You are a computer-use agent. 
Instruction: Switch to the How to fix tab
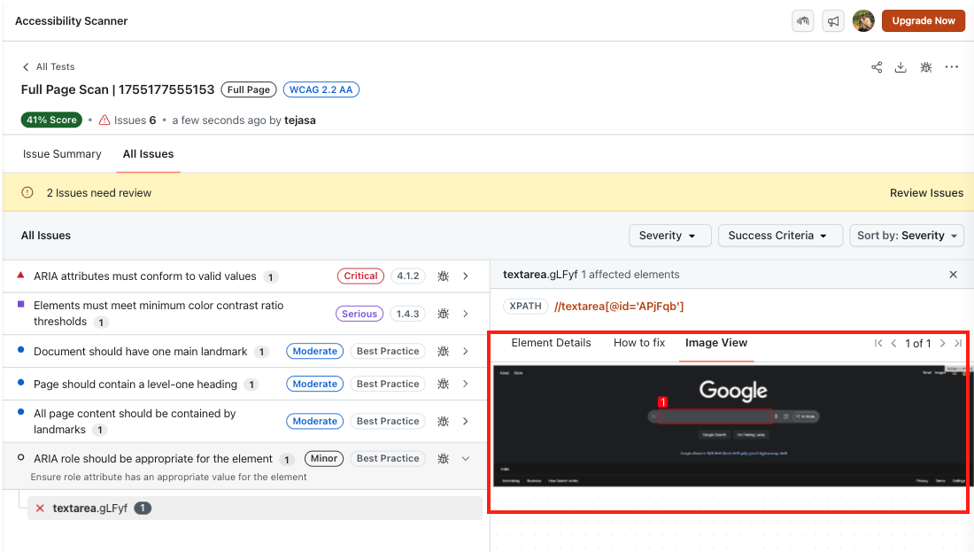[638, 343]
